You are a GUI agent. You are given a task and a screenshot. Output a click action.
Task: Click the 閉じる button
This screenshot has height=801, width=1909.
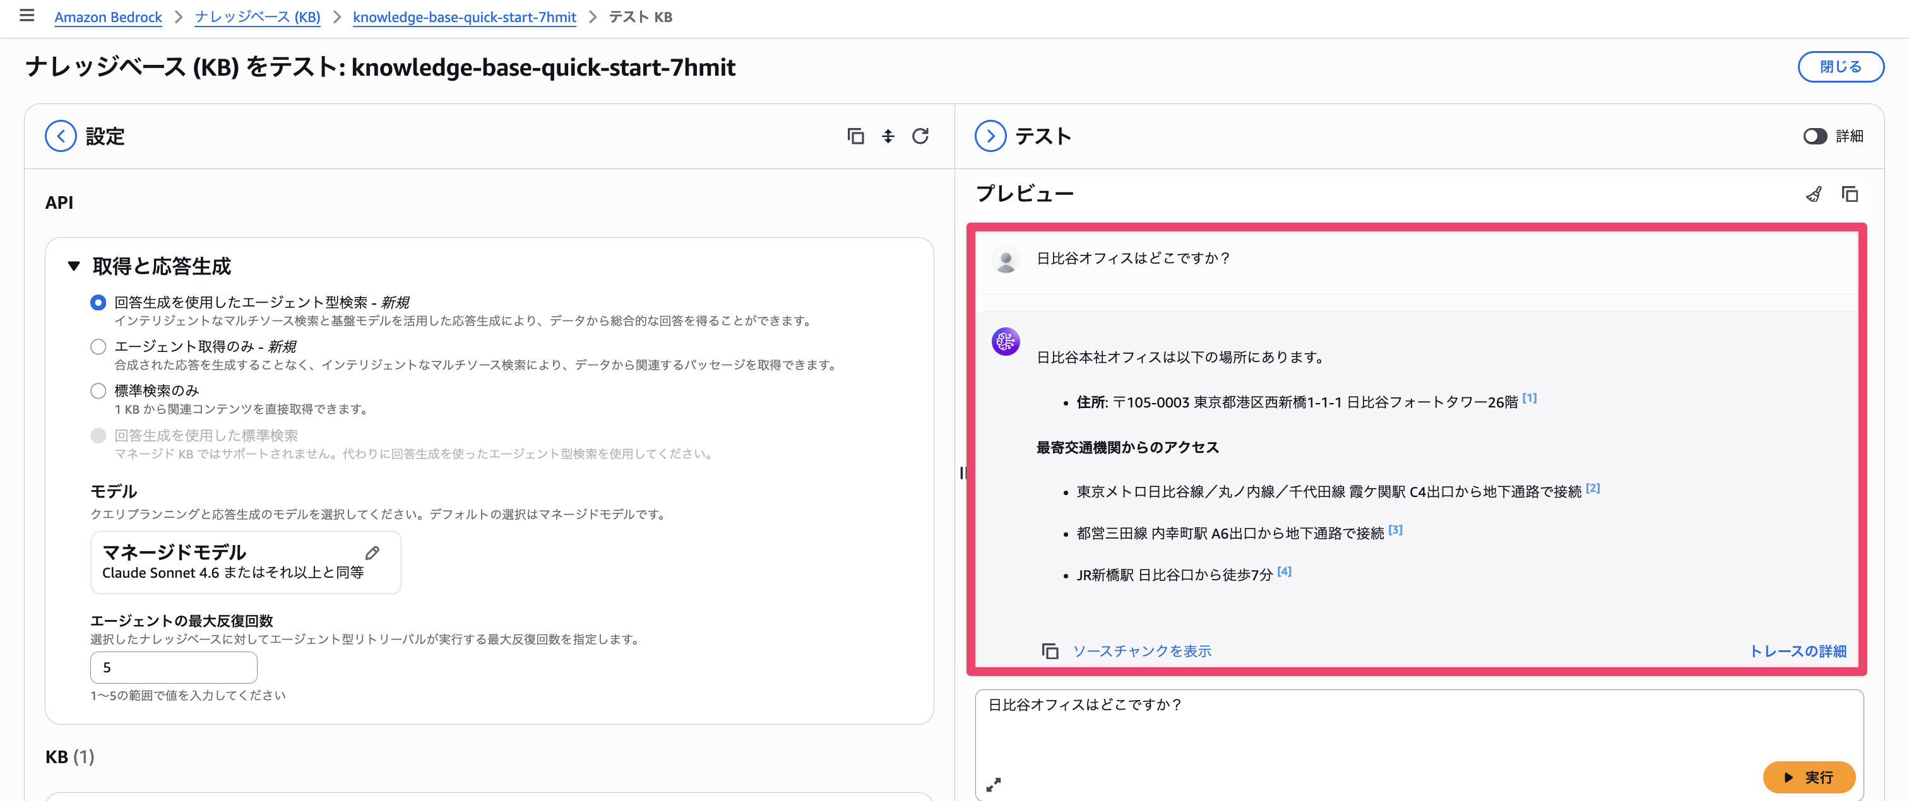click(x=1841, y=67)
